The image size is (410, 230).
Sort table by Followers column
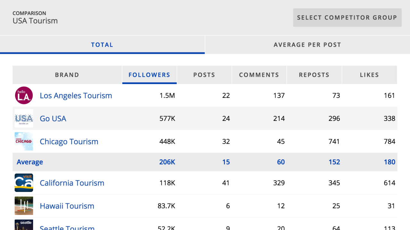[149, 75]
